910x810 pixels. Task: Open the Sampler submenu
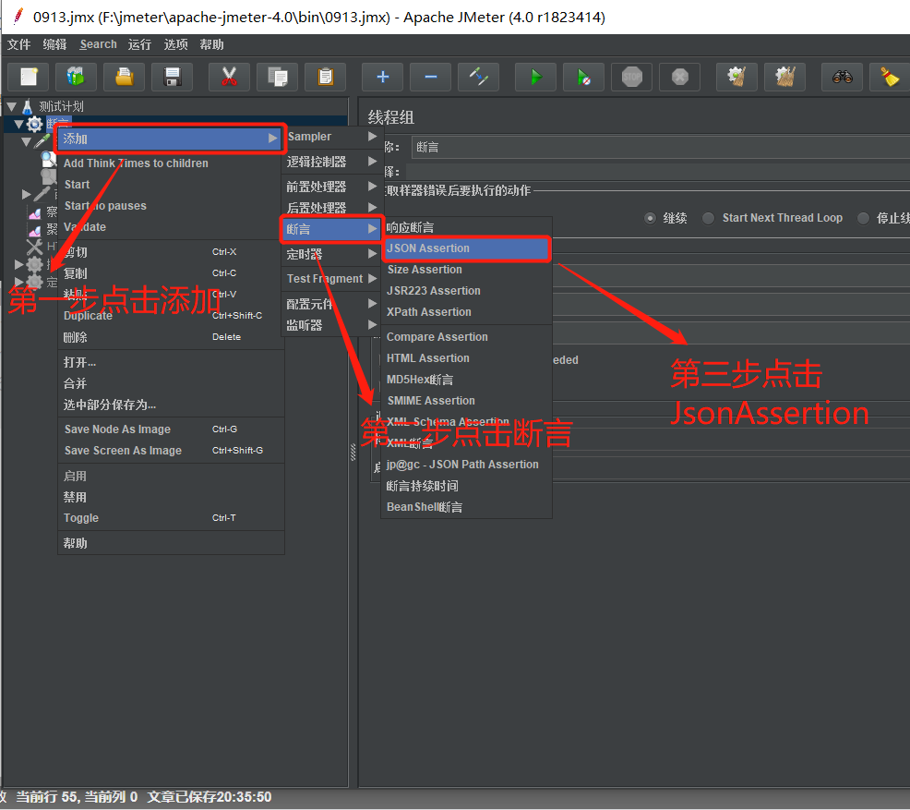331,137
